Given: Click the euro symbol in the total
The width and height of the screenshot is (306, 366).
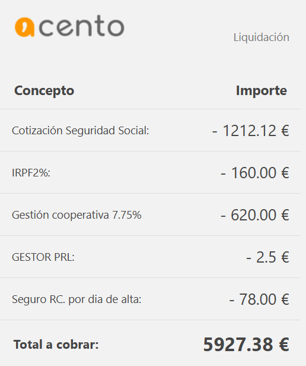Looking at the screenshot, I should coord(284,345).
